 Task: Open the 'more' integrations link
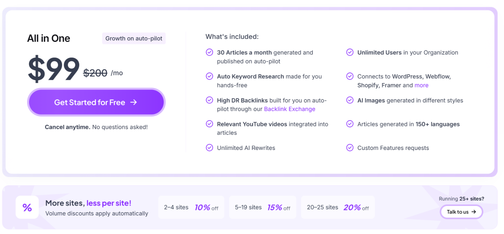click(421, 85)
